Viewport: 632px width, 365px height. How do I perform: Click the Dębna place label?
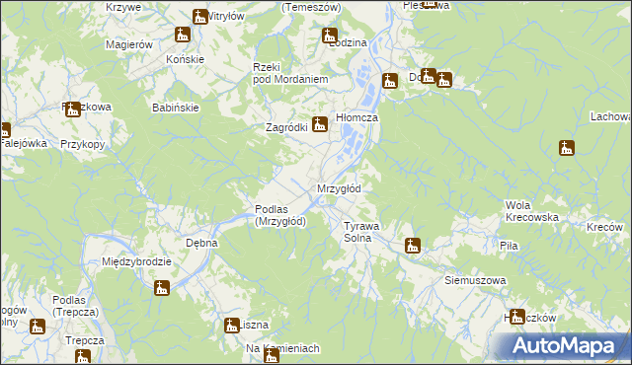coord(201,243)
